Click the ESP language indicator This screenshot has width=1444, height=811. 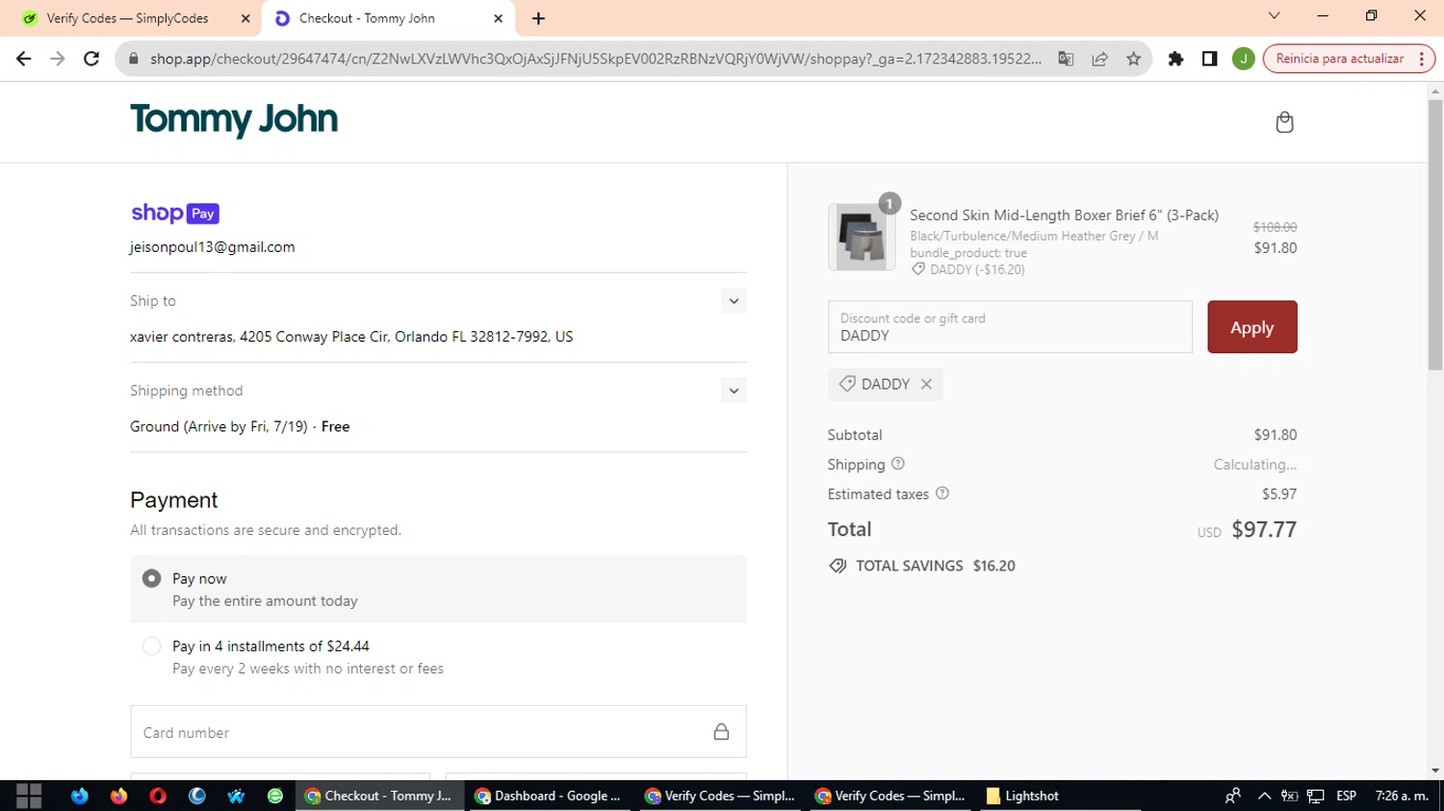click(x=1346, y=796)
